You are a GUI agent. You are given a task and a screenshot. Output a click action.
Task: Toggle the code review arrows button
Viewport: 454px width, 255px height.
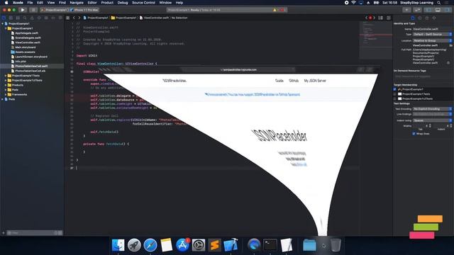coord(417,10)
